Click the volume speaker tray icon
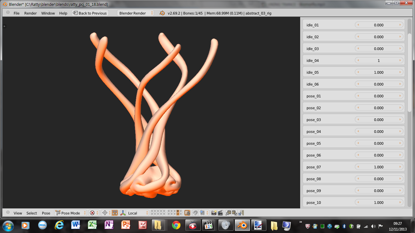Viewport: 415px width, 233px height. (x=373, y=226)
